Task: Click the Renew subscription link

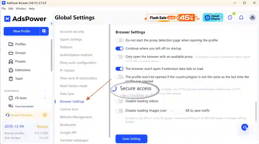Action: 42,126
